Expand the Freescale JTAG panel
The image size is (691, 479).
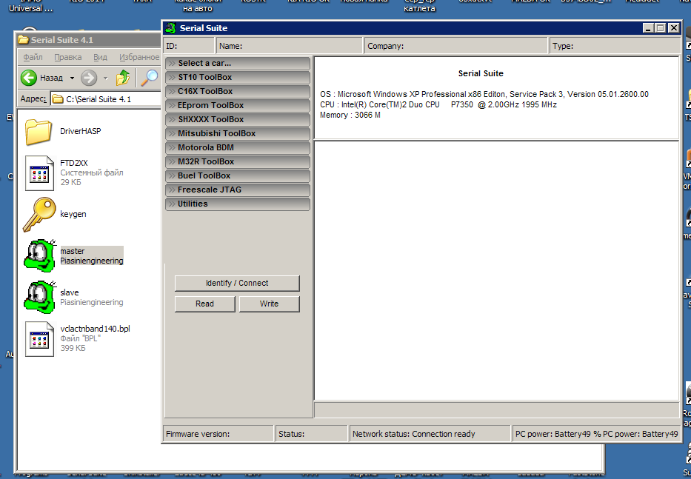pyautogui.click(x=238, y=190)
